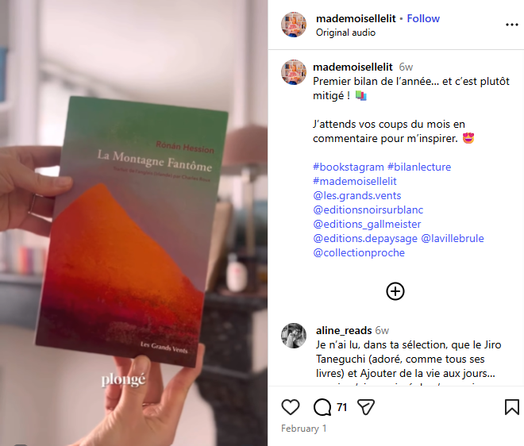
Task: Open the mademoisellelit caption avatar
Action: [294, 72]
